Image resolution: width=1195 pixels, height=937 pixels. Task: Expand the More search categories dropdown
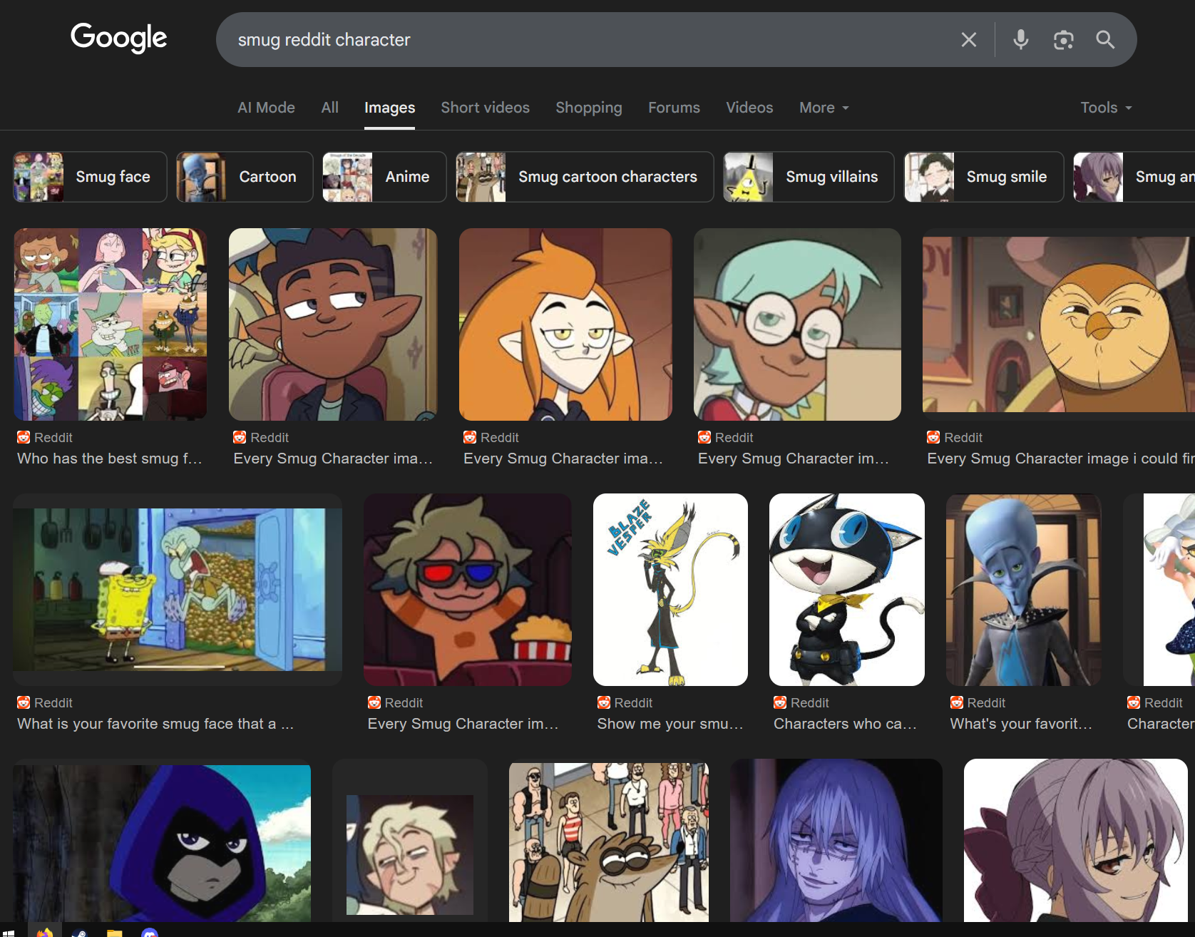click(824, 108)
